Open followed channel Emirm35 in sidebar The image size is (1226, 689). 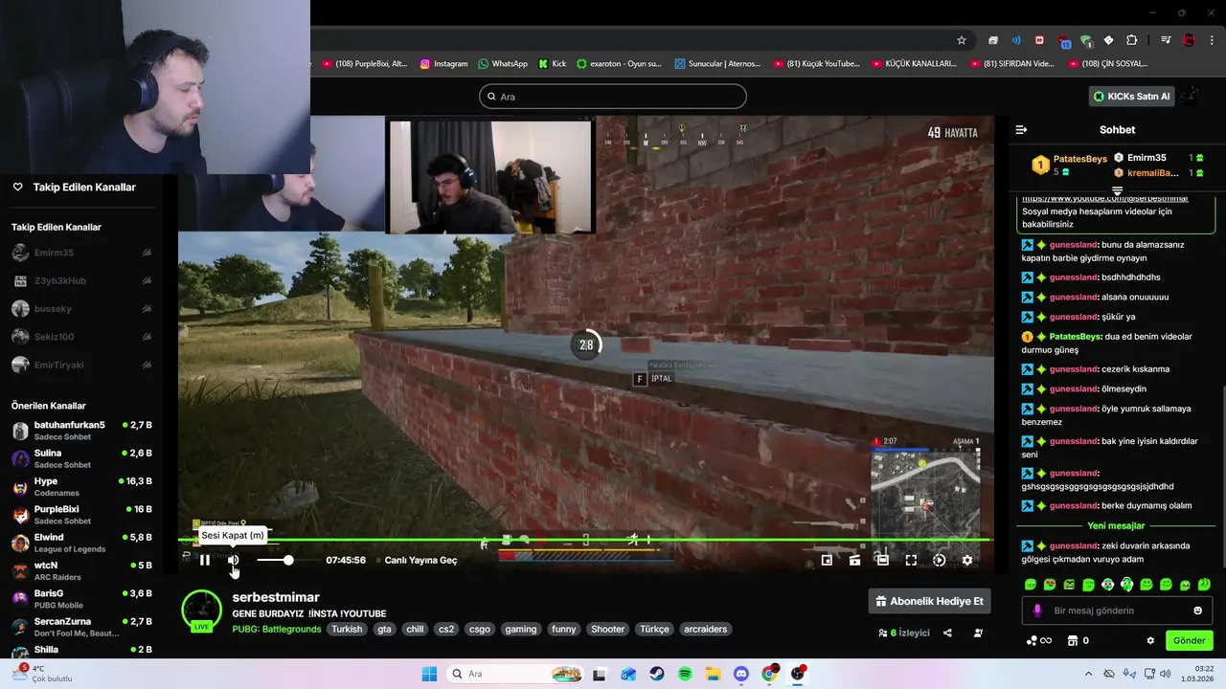tap(81, 253)
